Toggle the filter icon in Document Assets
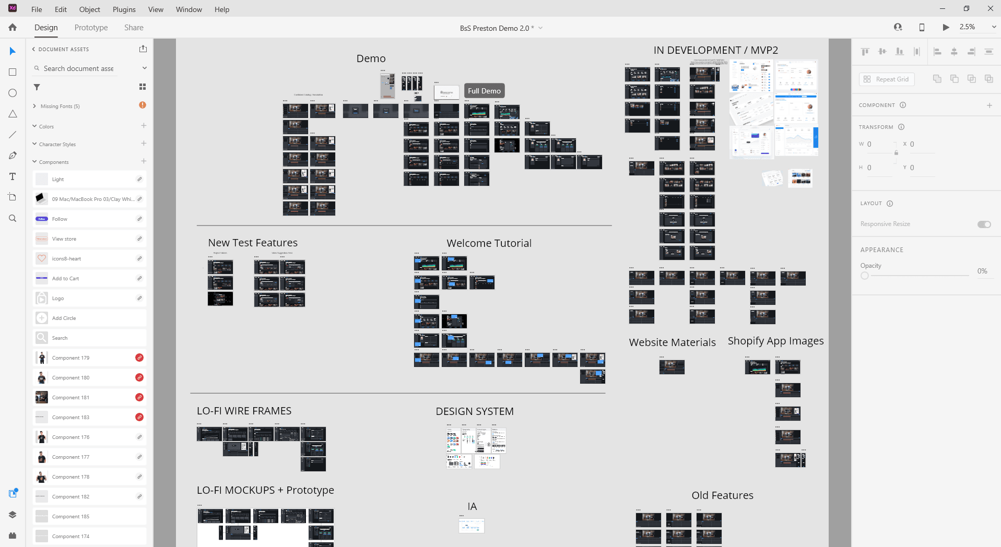The width and height of the screenshot is (1001, 547). (x=37, y=87)
